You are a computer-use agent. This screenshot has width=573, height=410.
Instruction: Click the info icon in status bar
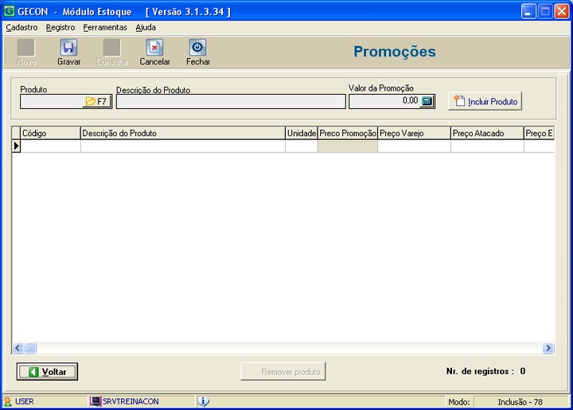[203, 401]
